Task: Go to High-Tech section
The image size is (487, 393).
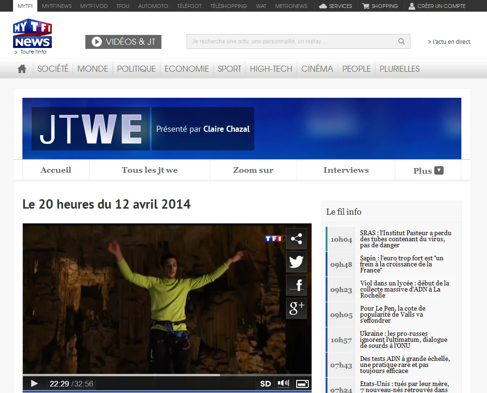Action: point(271,69)
